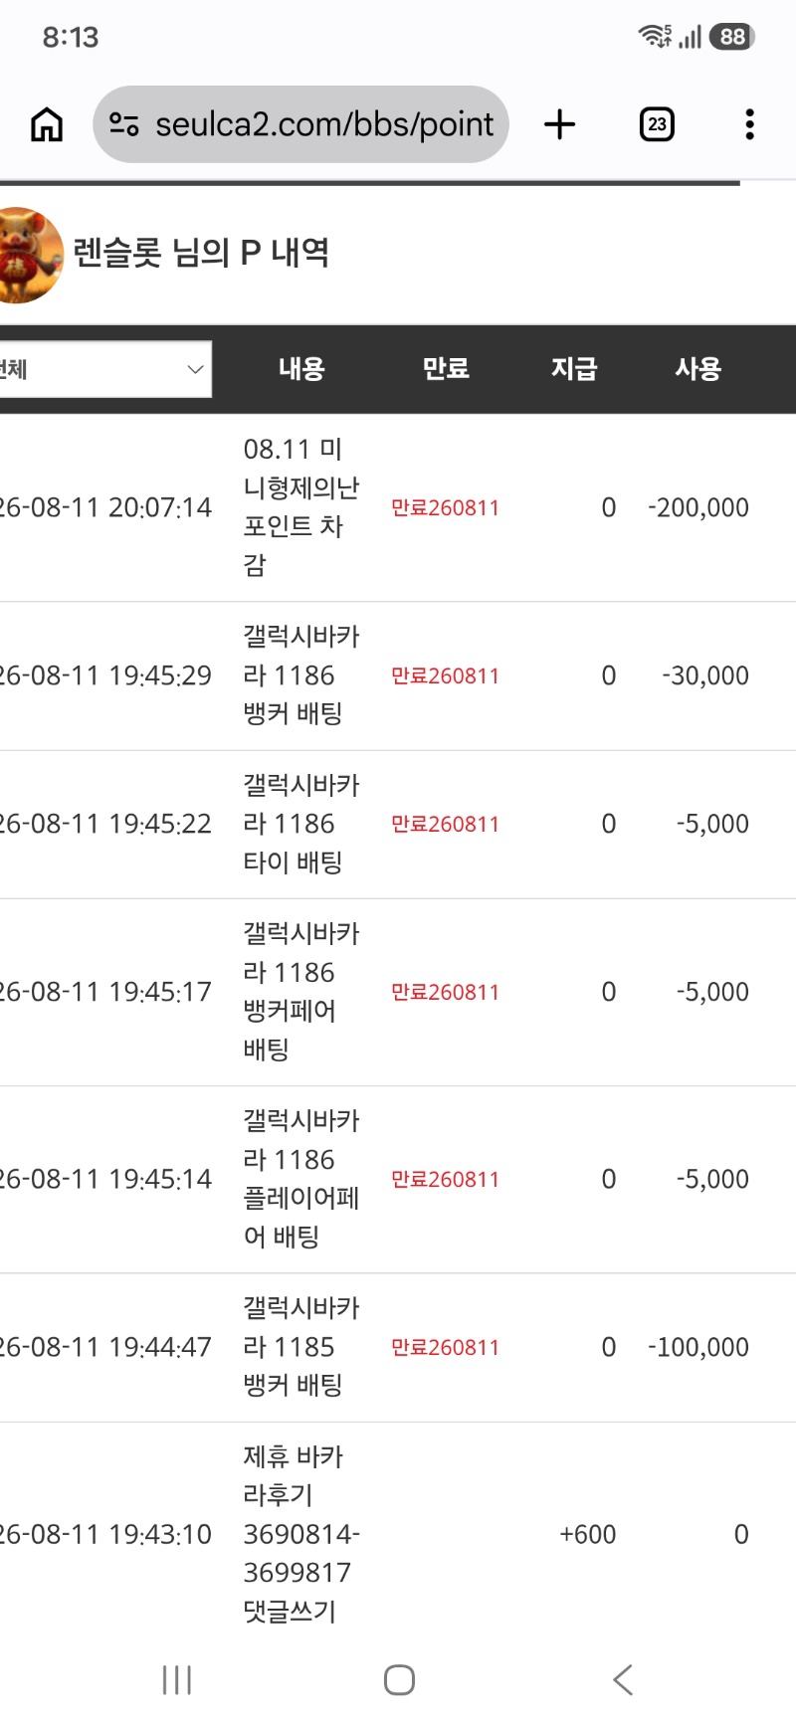This screenshot has width=796, height=1725.
Task: Tap the 사용 column header
Action: click(697, 369)
